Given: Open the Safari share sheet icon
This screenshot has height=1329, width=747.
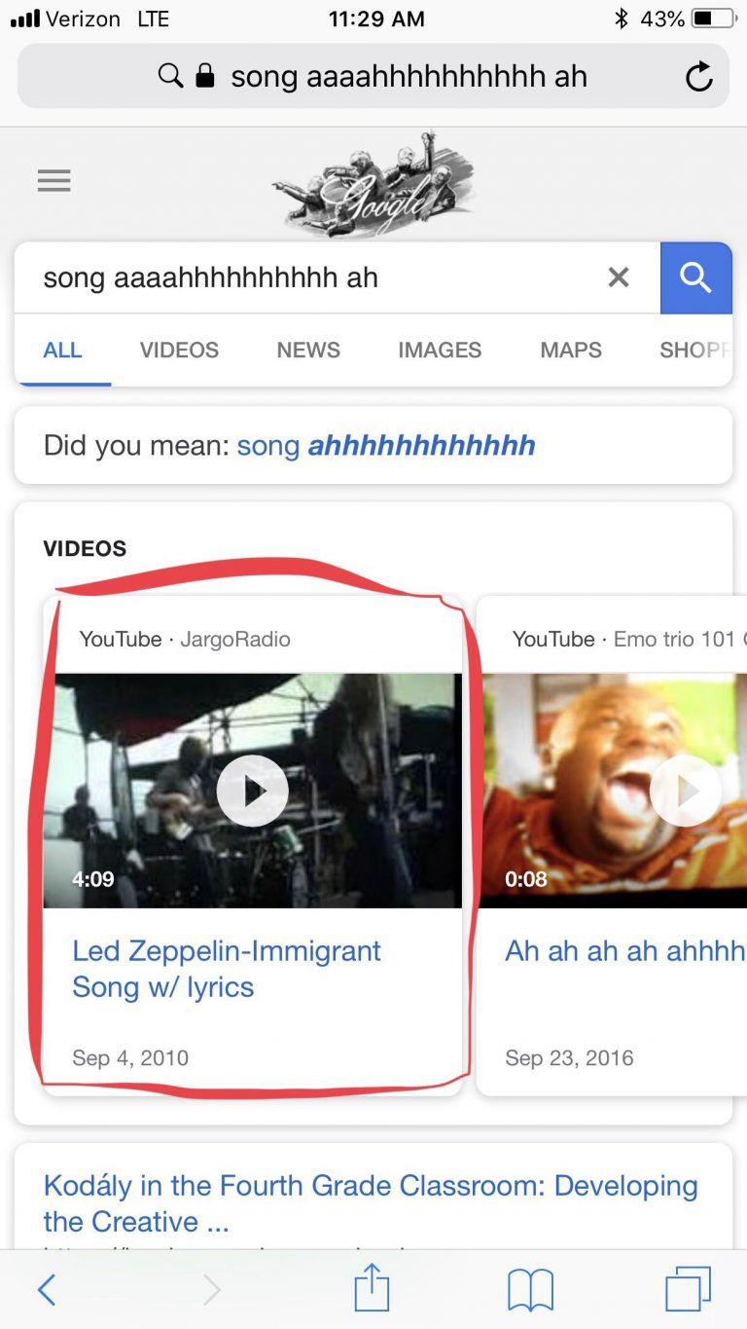Looking at the screenshot, I should (x=372, y=1288).
